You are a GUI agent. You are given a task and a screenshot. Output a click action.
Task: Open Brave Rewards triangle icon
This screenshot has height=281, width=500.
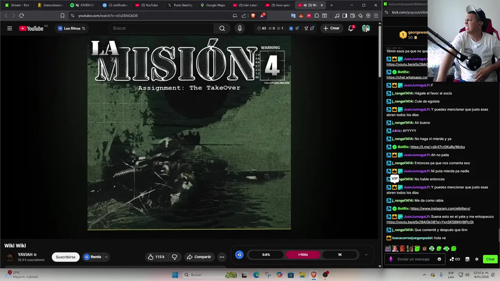pos(262,16)
